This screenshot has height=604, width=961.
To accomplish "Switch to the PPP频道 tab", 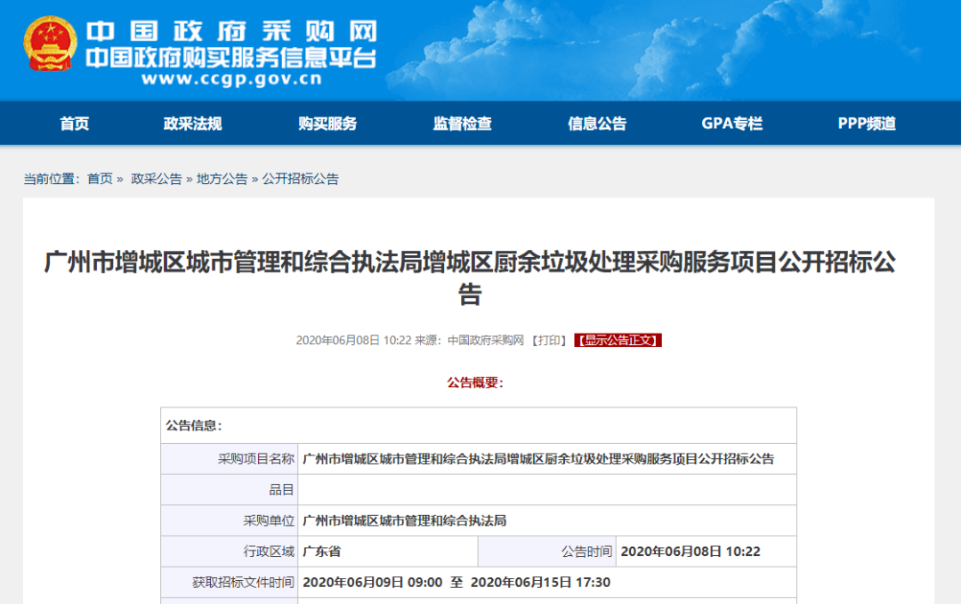I will point(867,124).
